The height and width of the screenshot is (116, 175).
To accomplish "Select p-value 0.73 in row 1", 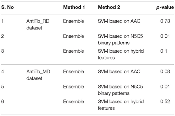I will 165,21.
